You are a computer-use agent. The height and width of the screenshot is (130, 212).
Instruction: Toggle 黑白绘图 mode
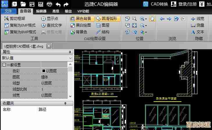81,25
